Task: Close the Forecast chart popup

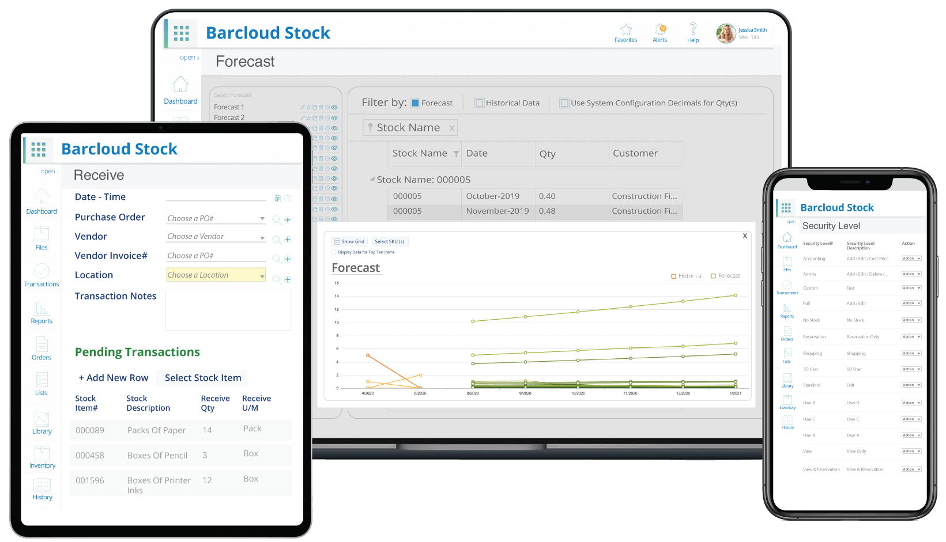Action: tap(745, 236)
